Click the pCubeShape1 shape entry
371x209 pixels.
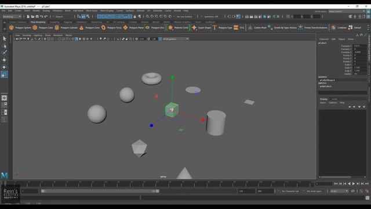[x=327, y=80]
